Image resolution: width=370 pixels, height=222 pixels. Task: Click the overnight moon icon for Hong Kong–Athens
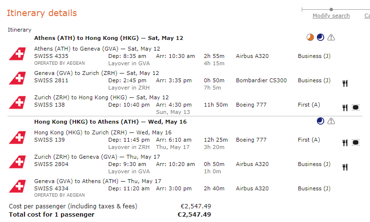[320, 121]
